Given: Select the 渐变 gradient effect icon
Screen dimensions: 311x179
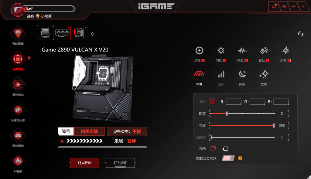Looking at the screenshot, I should 221,74.
